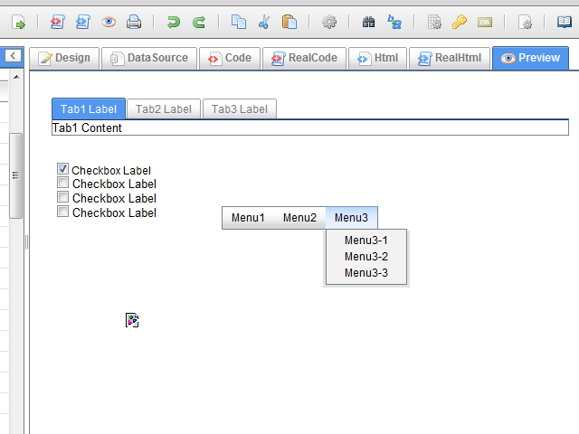This screenshot has height=434, width=579.
Task: Click the copy pages icon
Action: point(238,22)
